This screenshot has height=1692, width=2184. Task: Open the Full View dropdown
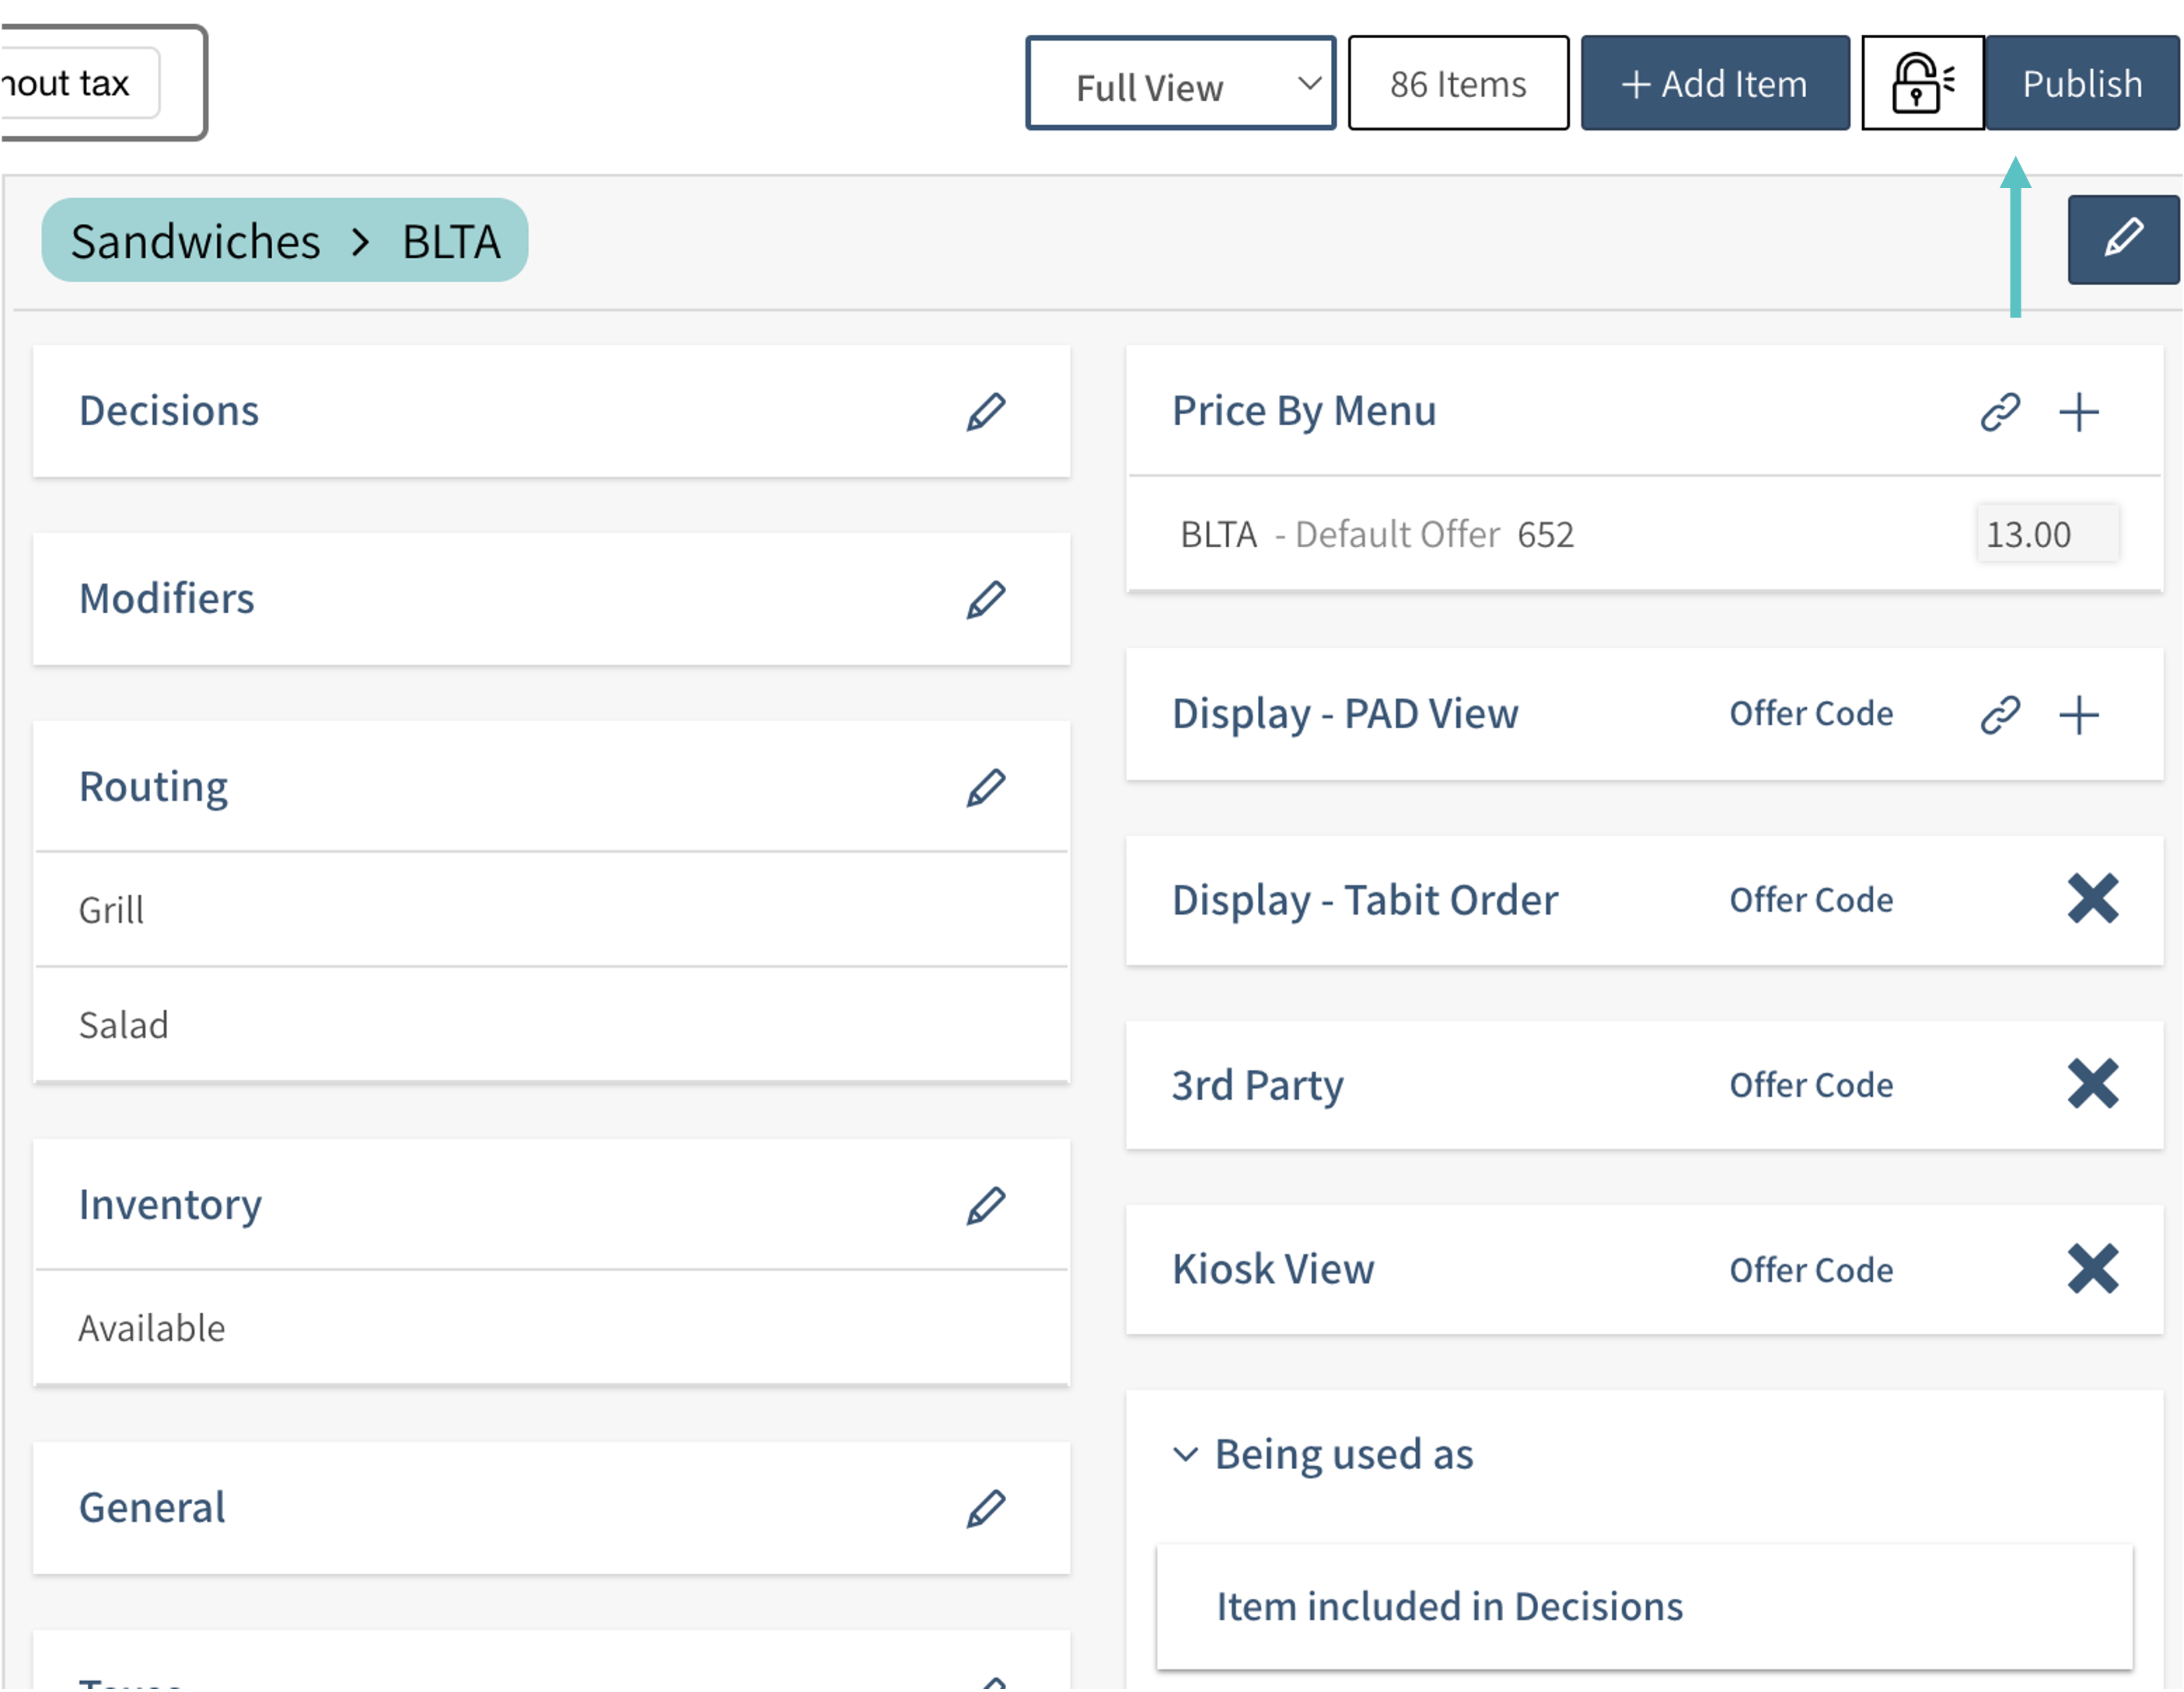1180,85
